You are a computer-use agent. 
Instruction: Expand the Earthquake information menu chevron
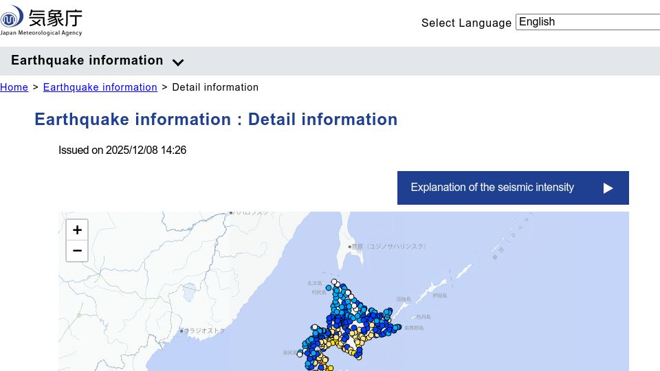(x=178, y=63)
